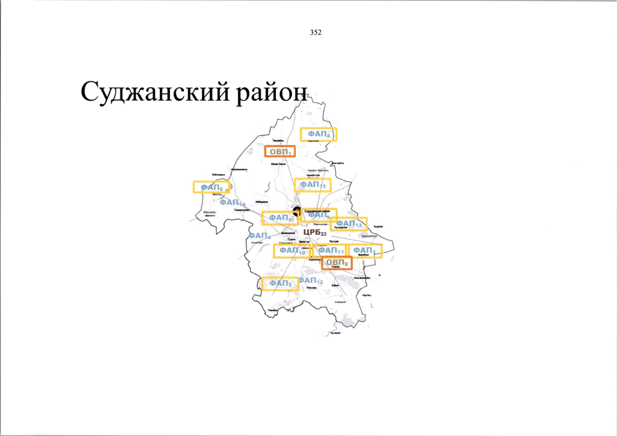Click the ФАП9 label

coord(319,216)
